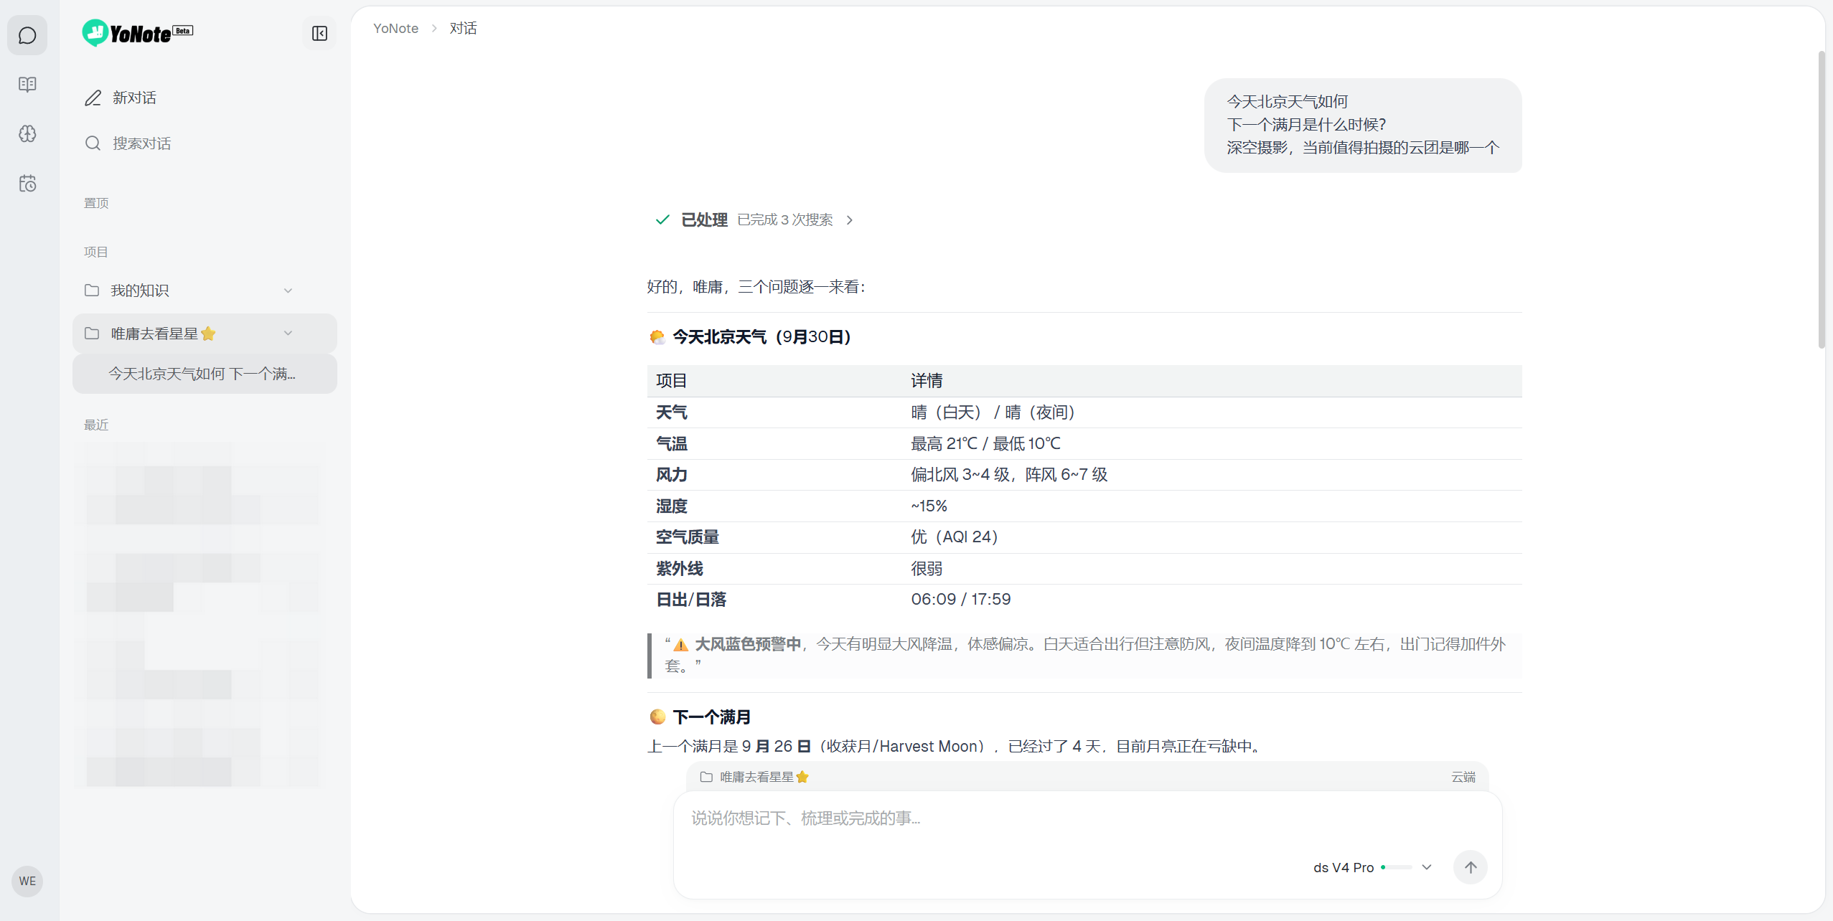
Task: Click the WE user avatar
Action: click(27, 881)
